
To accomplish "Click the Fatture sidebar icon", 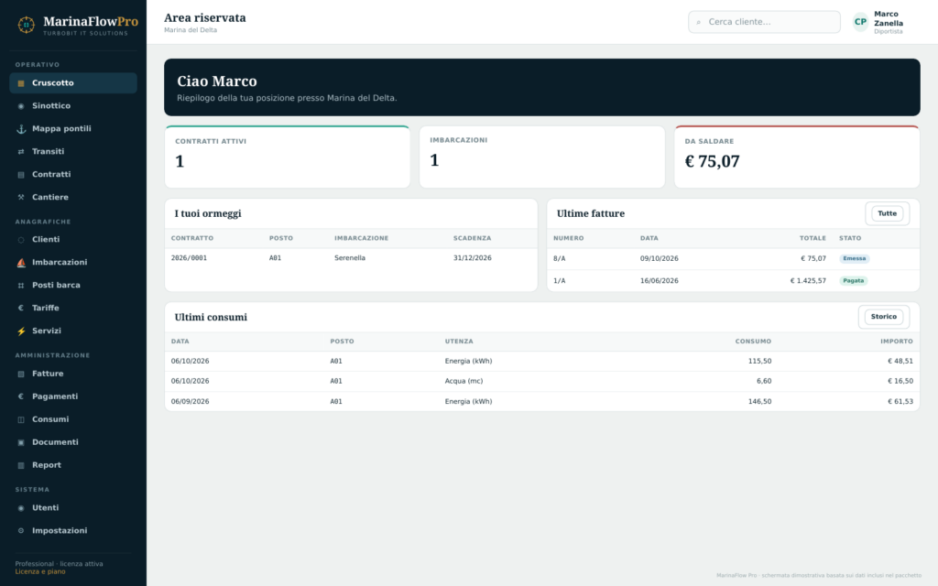I will (x=21, y=374).
